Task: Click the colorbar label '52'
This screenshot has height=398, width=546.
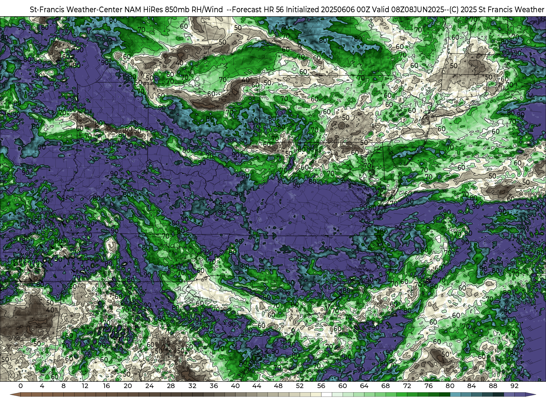Action: 300,386
